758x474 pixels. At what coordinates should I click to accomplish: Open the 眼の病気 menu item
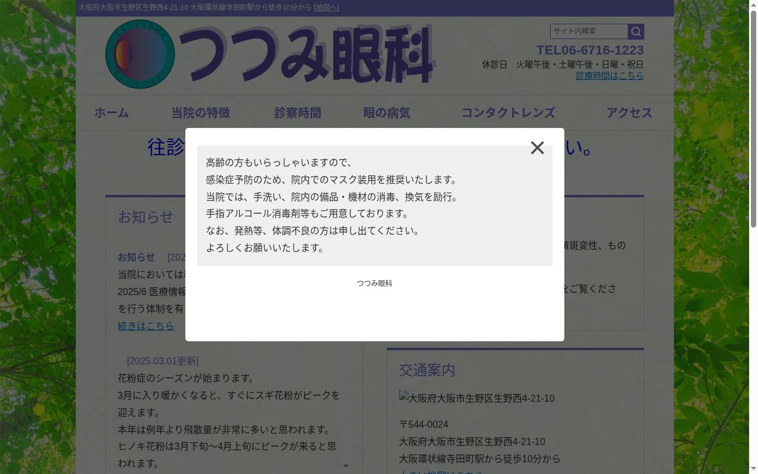pyautogui.click(x=387, y=113)
